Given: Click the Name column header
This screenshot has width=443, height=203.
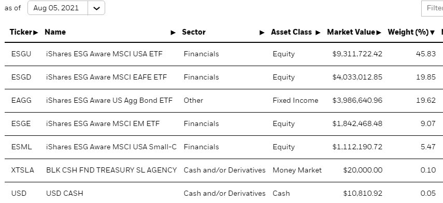Looking at the screenshot, I should 55,32.
